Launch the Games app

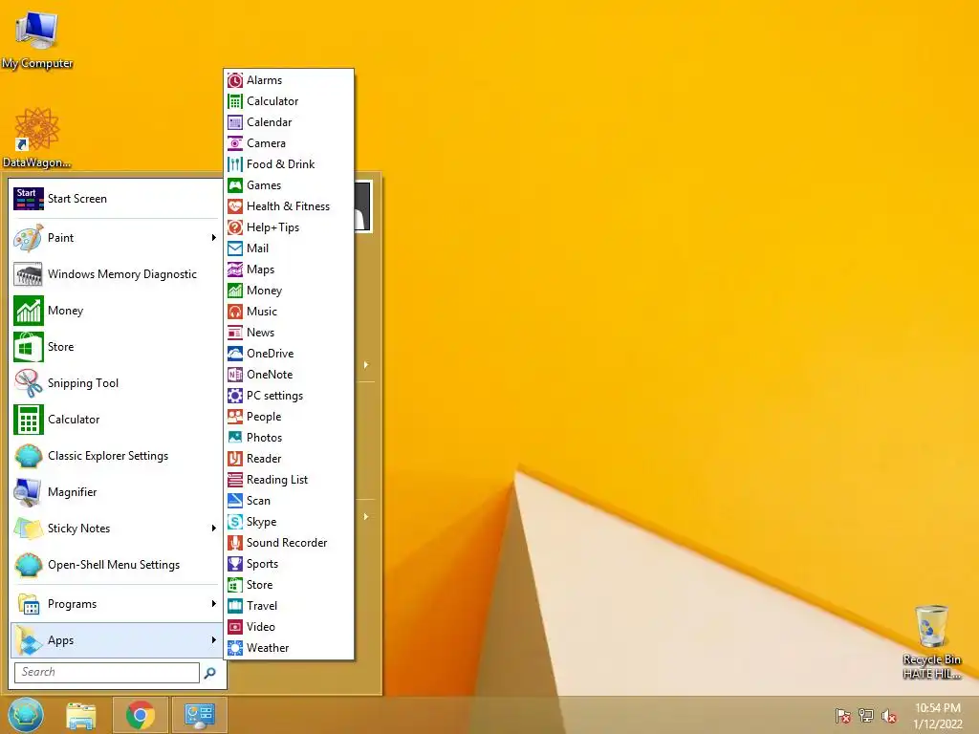click(289, 185)
